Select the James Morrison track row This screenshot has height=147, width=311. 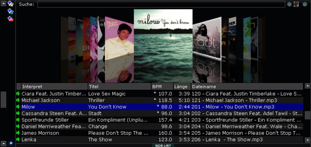click(160, 133)
